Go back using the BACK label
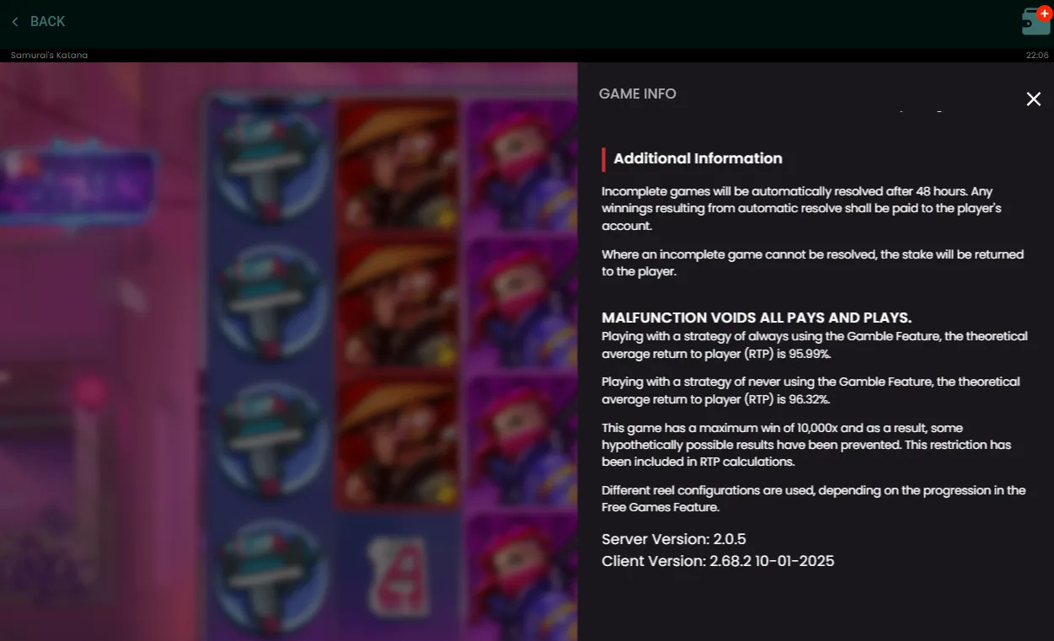This screenshot has height=641, width=1054. (x=47, y=22)
